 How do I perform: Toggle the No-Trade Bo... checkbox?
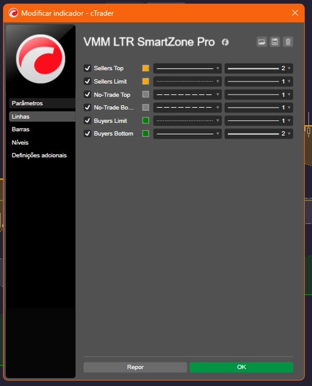(87, 107)
